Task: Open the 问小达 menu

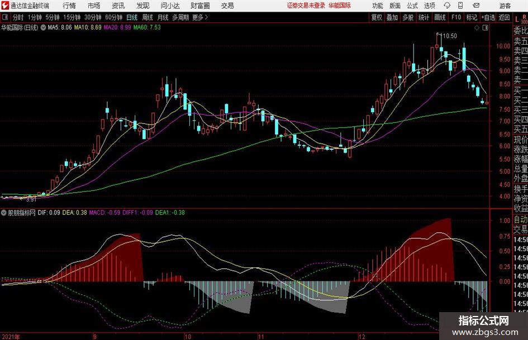Action: tap(170, 6)
